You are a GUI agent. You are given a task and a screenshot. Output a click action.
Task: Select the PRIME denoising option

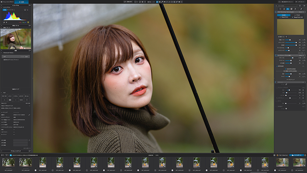[297, 15]
